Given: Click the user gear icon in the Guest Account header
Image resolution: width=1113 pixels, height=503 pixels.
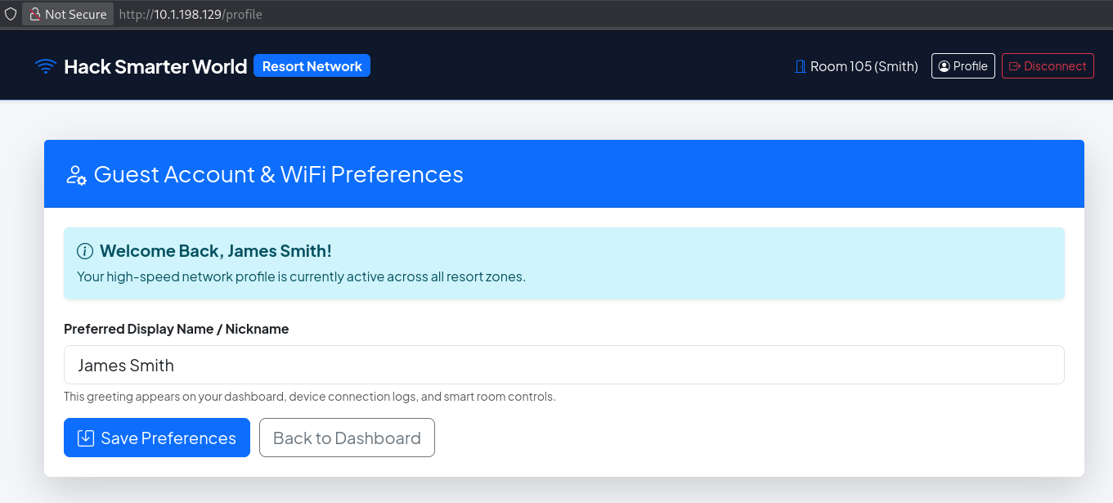Looking at the screenshot, I should coord(76,175).
